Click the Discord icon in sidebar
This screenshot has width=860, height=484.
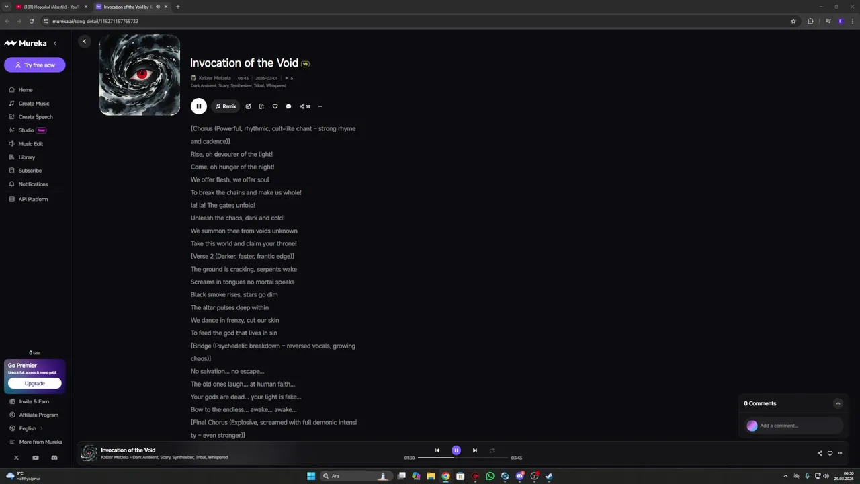point(54,458)
